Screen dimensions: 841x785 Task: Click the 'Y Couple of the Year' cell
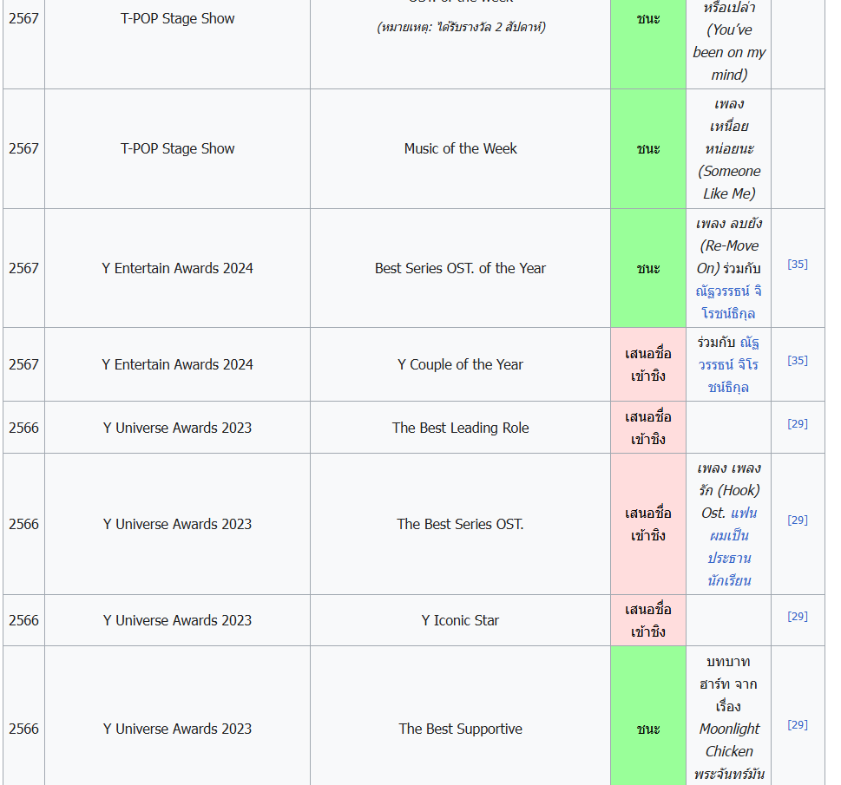click(460, 364)
